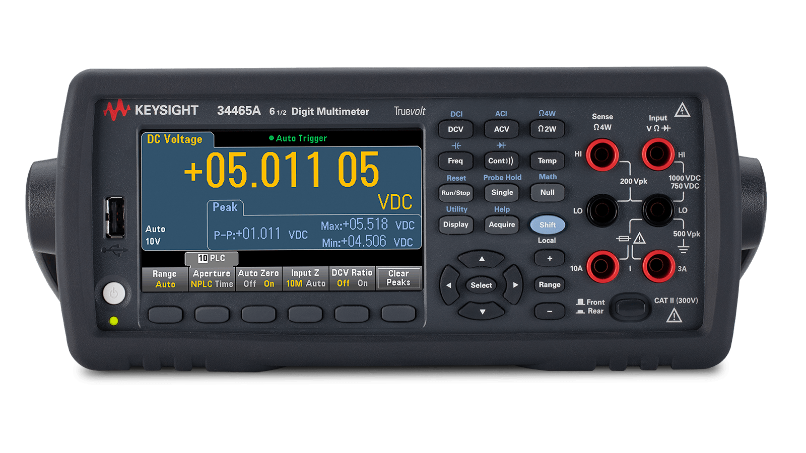Click the Auto Trigger status indicator
Viewport: 806px width, 453px height.
point(298,138)
